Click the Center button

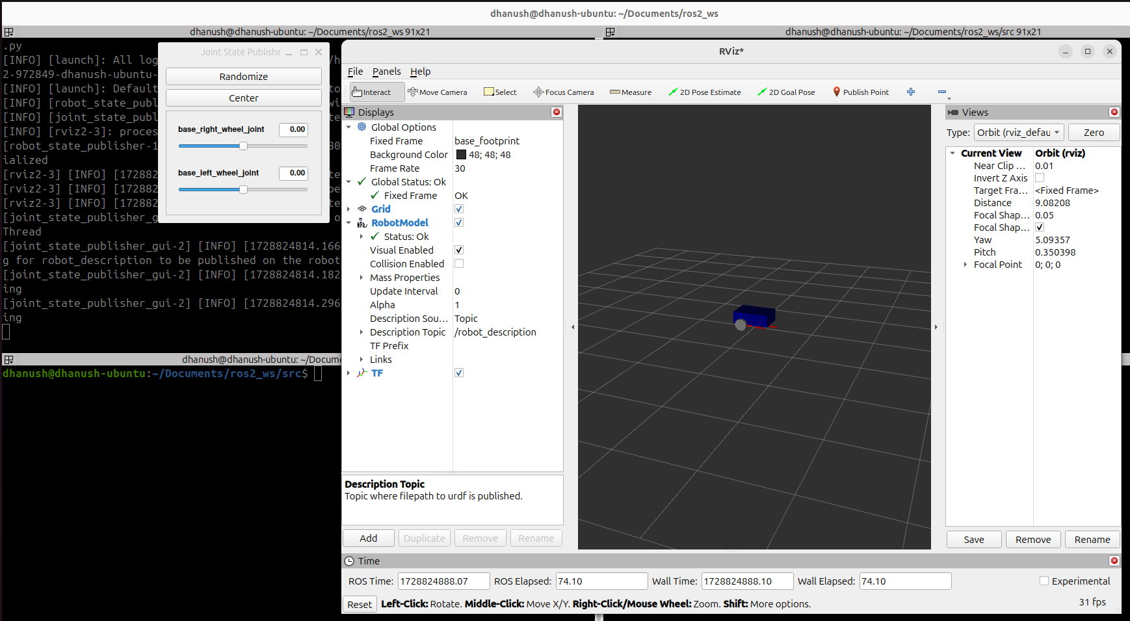pos(244,98)
